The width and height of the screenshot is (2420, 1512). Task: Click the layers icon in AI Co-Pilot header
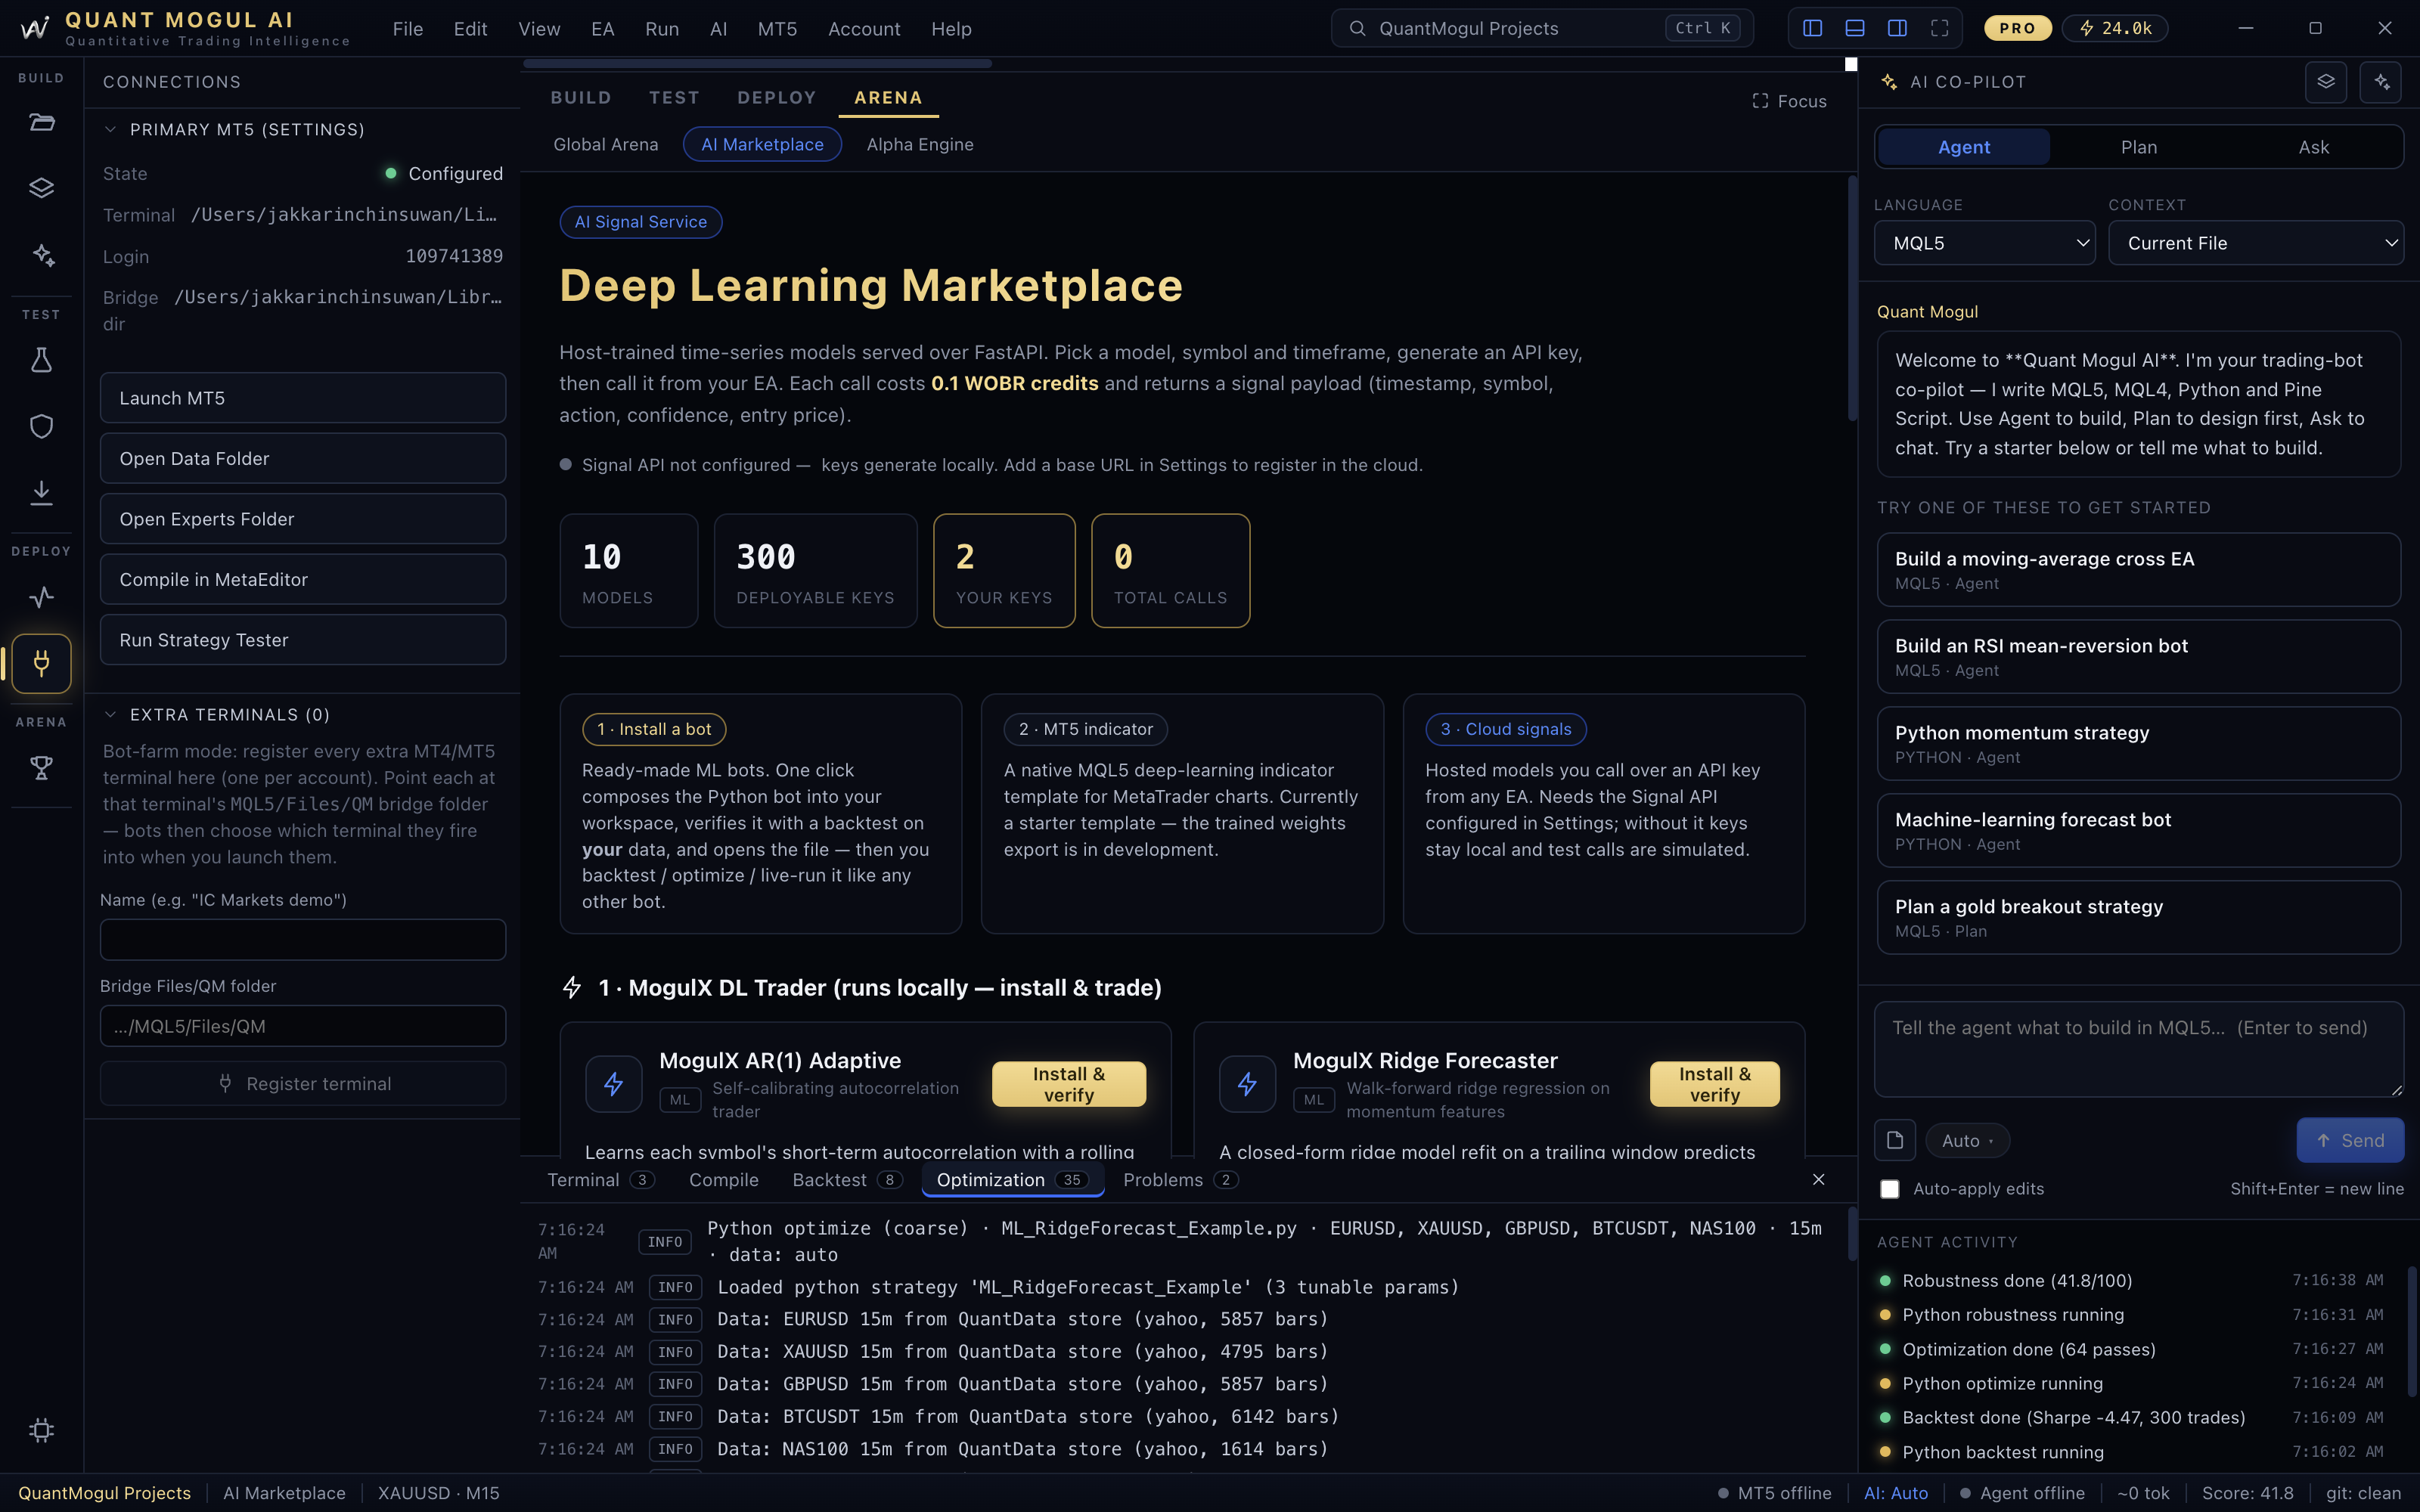[x=2326, y=82]
